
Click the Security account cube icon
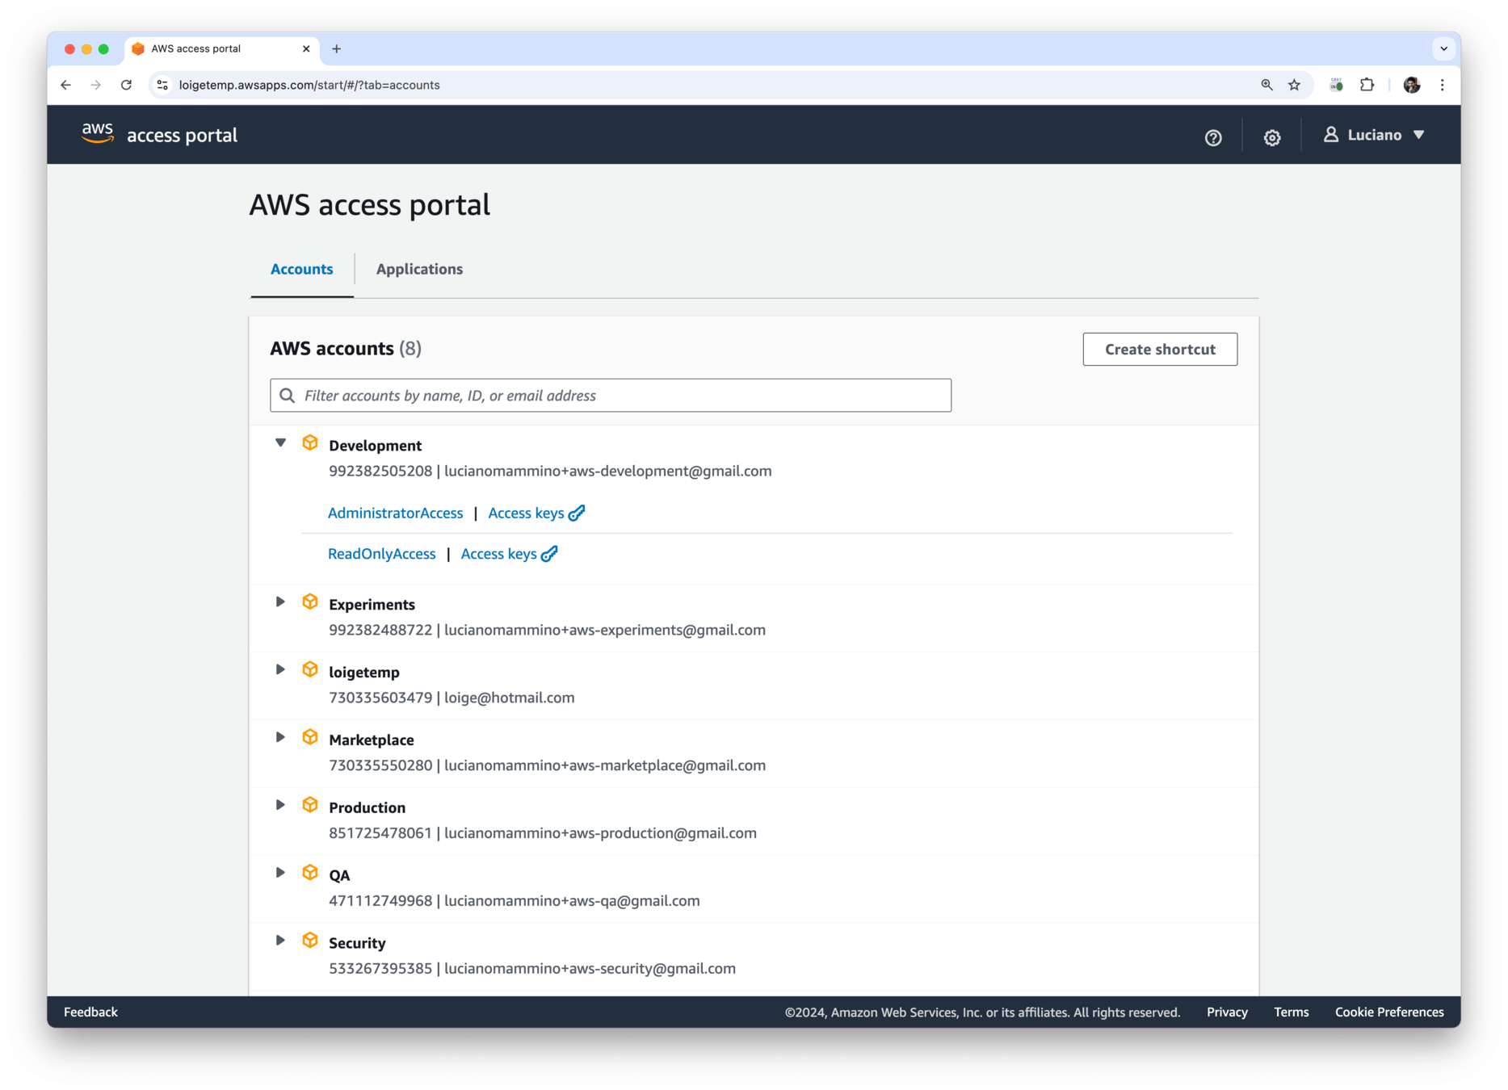coord(310,941)
